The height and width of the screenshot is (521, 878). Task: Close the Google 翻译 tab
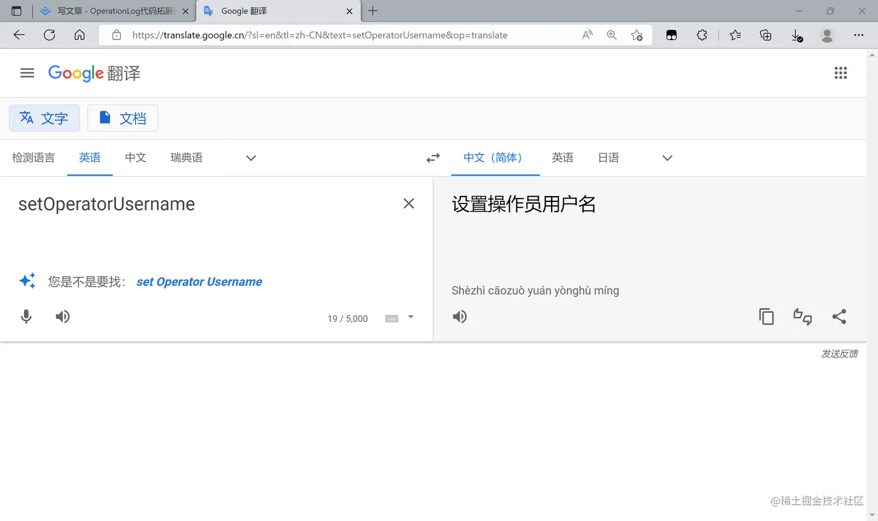(x=350, y=11)
